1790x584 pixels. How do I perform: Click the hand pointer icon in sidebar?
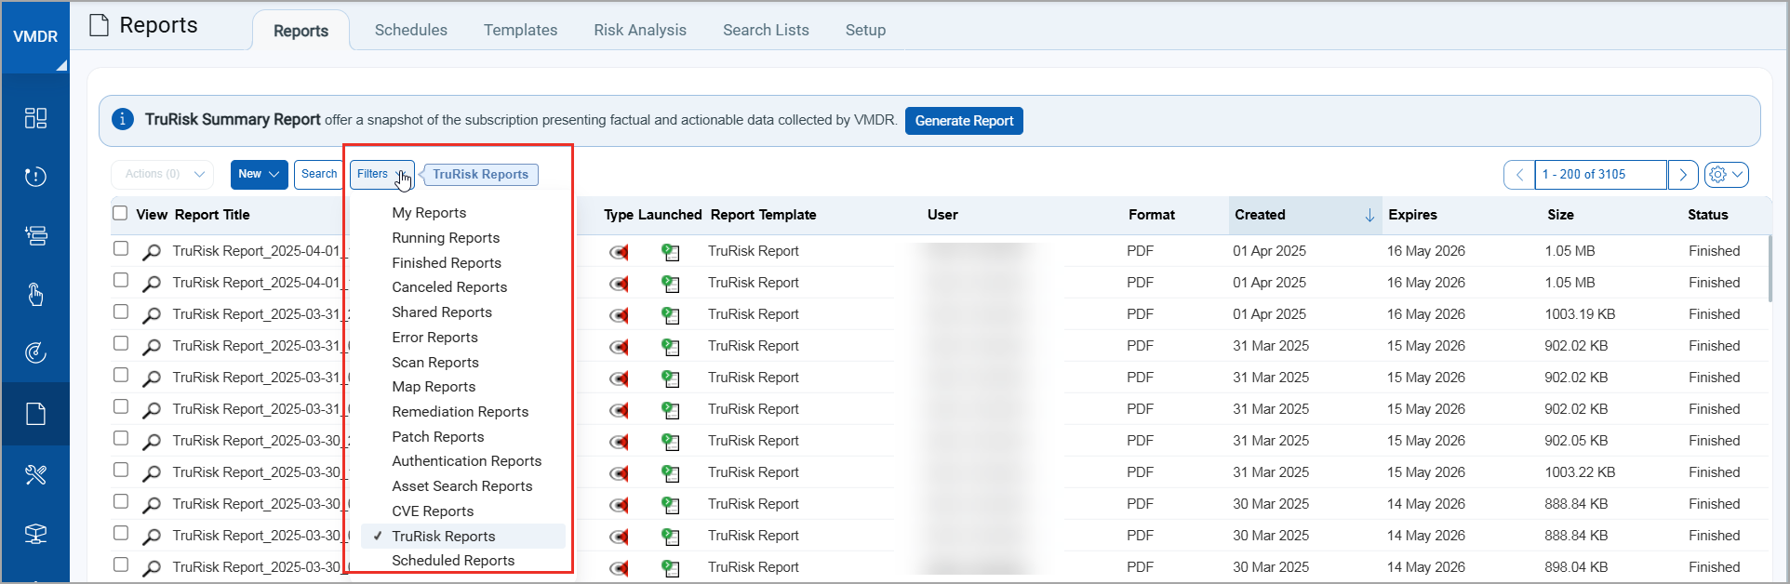pos(35,295)
